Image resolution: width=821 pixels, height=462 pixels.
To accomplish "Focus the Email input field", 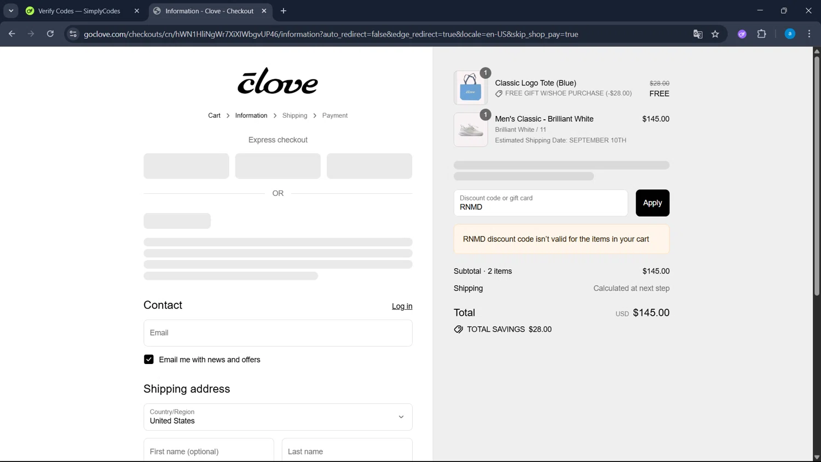I will (278, 333).
